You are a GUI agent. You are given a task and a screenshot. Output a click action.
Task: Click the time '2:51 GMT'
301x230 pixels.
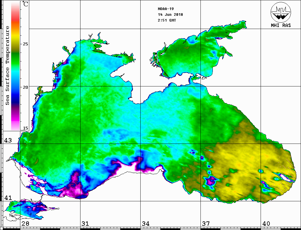coord(167,20)
